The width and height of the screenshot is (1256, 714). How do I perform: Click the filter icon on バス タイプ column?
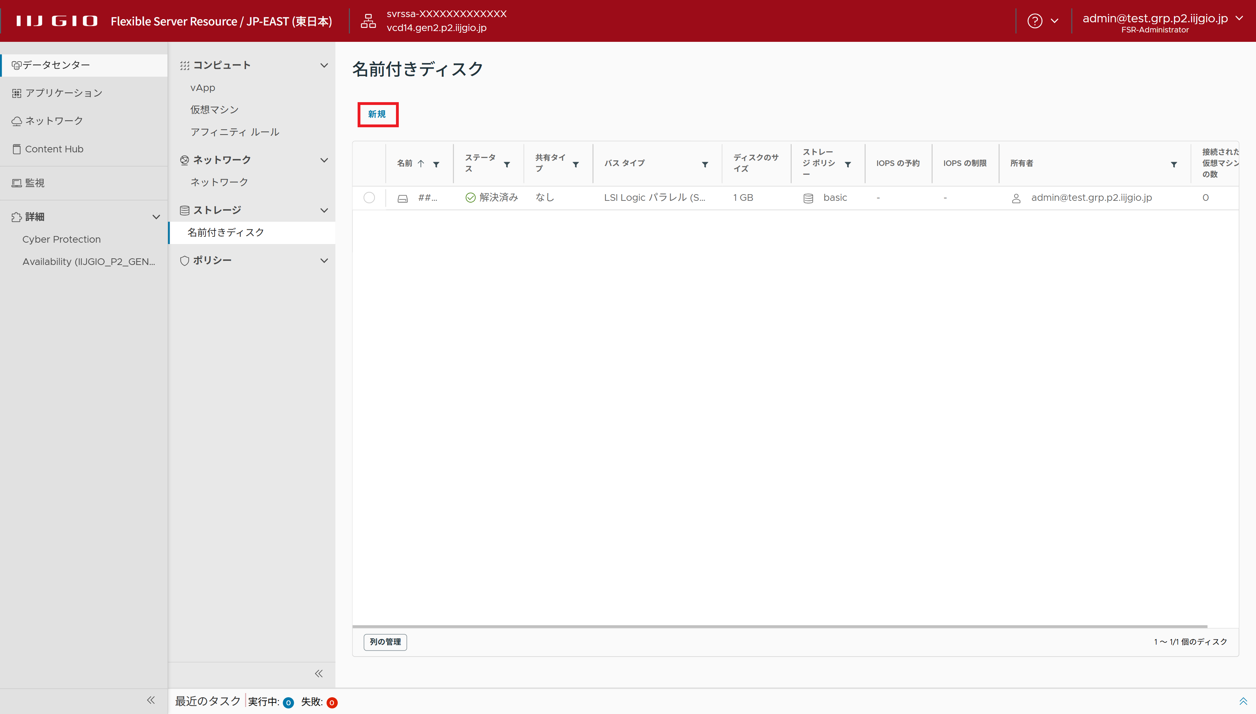click(x=704, y=164)
